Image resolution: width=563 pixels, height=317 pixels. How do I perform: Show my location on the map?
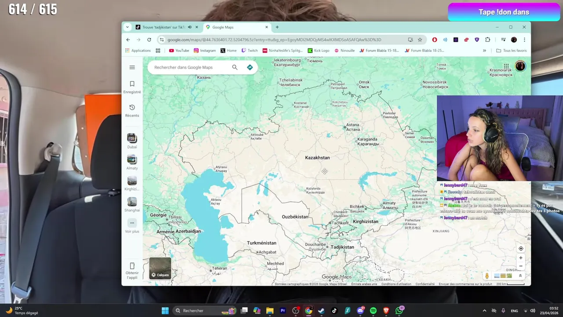coord(521,249)
